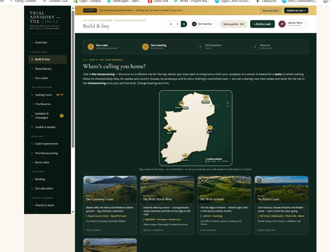Image resolution: width=330 pixels, height=252 pixels.
Task: Click the step 2 circle of Your bearing
Action: pos(146,47)
